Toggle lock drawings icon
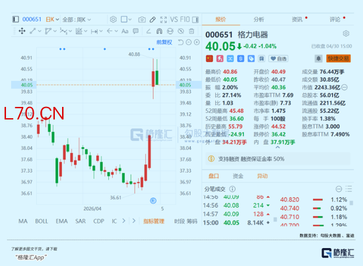Image resolution: width=363 pixels, height=266 pixels. click(x=170, y=31)
